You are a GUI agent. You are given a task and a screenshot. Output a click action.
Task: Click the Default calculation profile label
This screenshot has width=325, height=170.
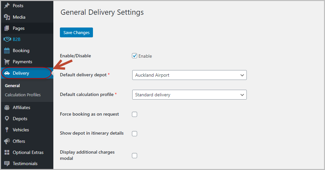click(87, 95)
